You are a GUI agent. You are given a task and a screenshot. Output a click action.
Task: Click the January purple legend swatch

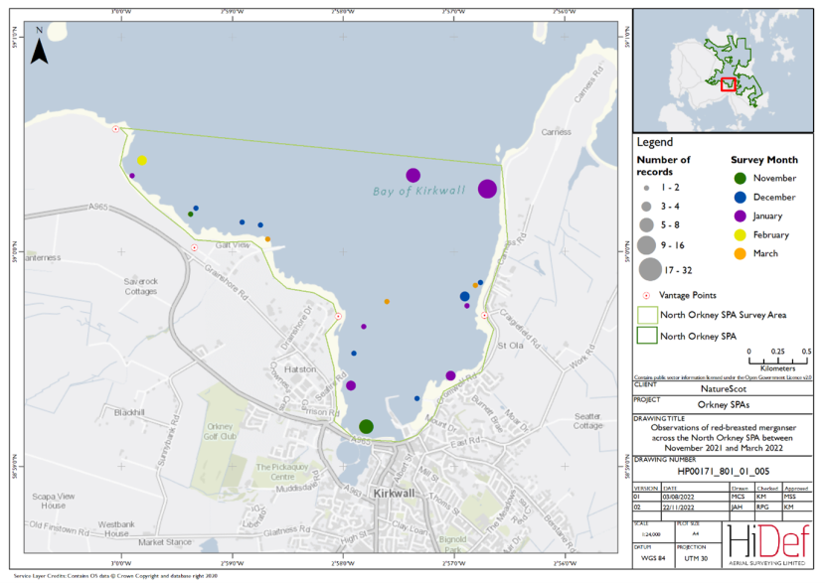(x=740, y=217)
